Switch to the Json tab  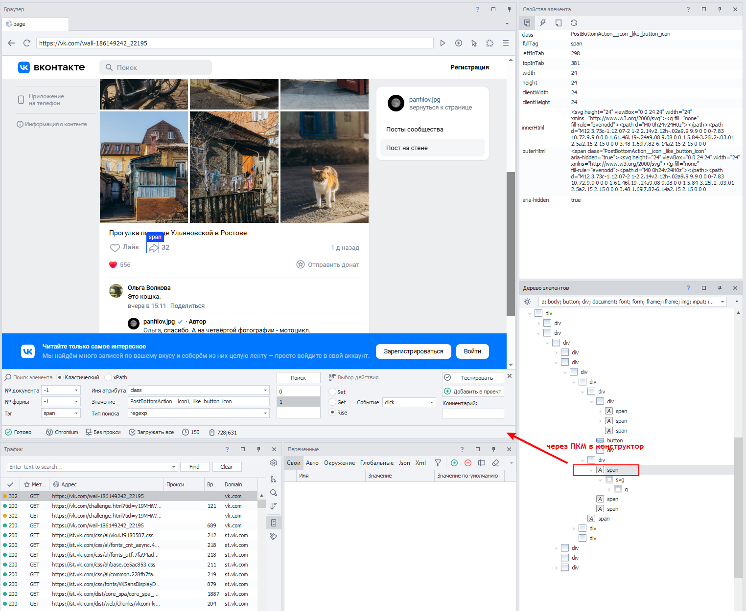[404, 463]
